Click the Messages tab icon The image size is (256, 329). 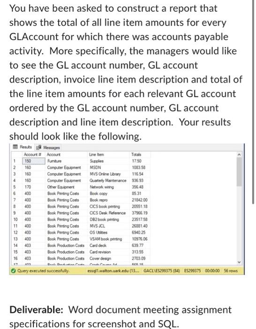tap(39, 148)
